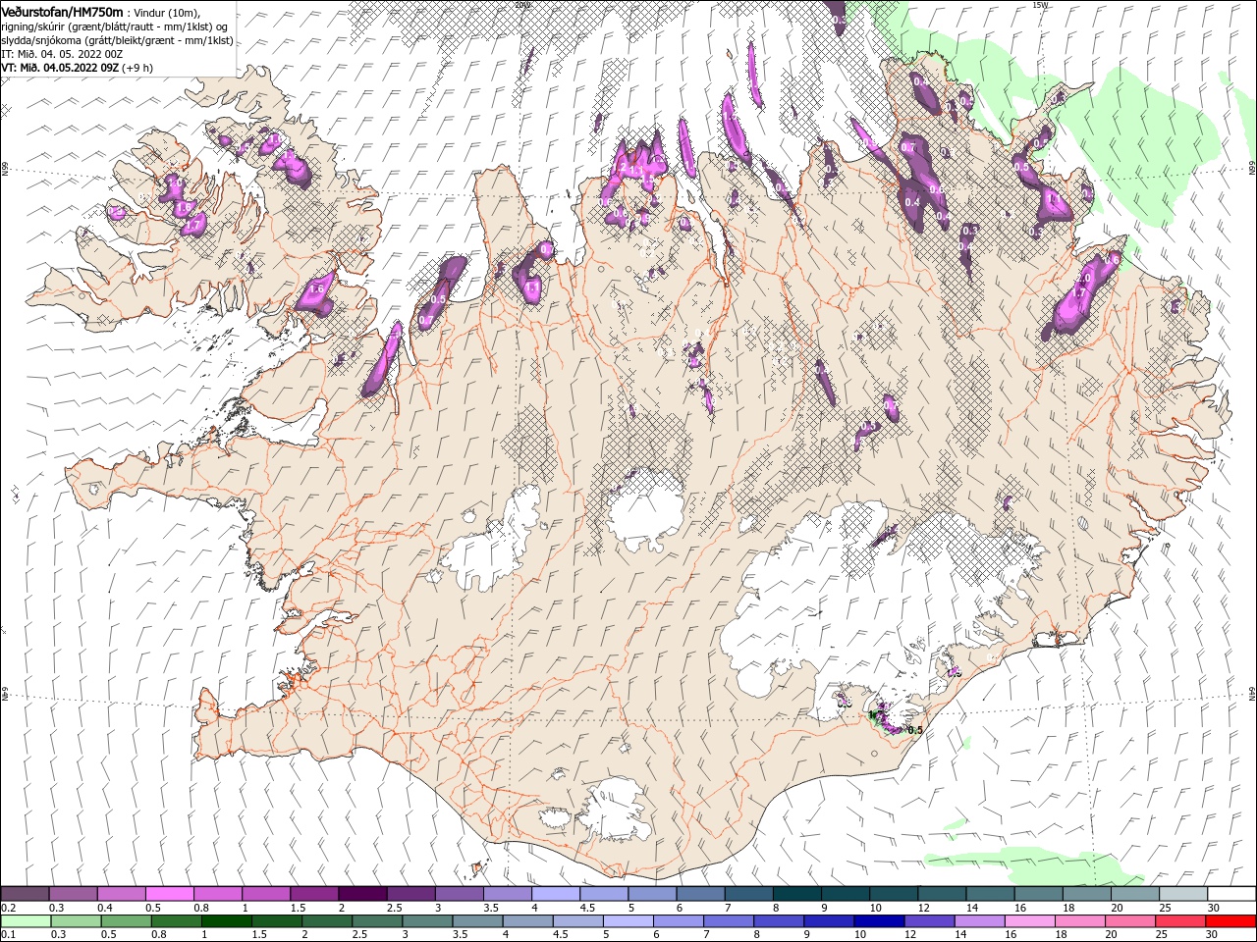Click the darkest green rain swatch at 1
The width and height of the screenshot is (1257, 942).
pyautogui.click(x=226, y=921)
